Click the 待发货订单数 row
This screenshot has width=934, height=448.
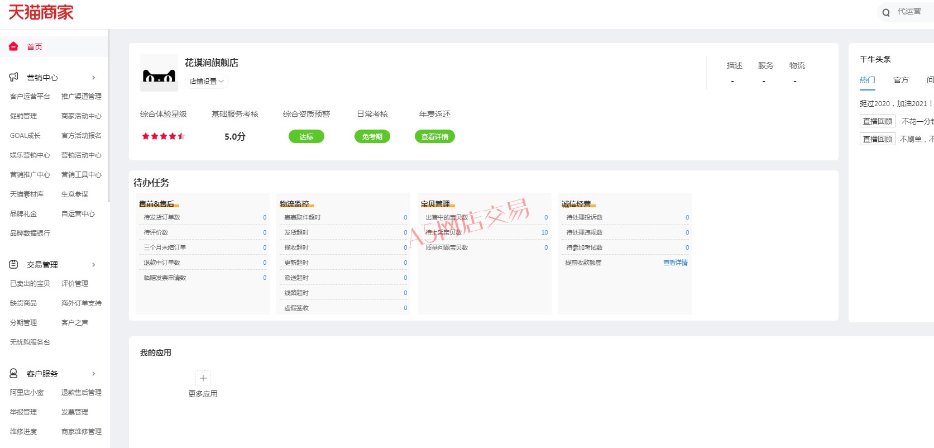click(x=203, y=217)
